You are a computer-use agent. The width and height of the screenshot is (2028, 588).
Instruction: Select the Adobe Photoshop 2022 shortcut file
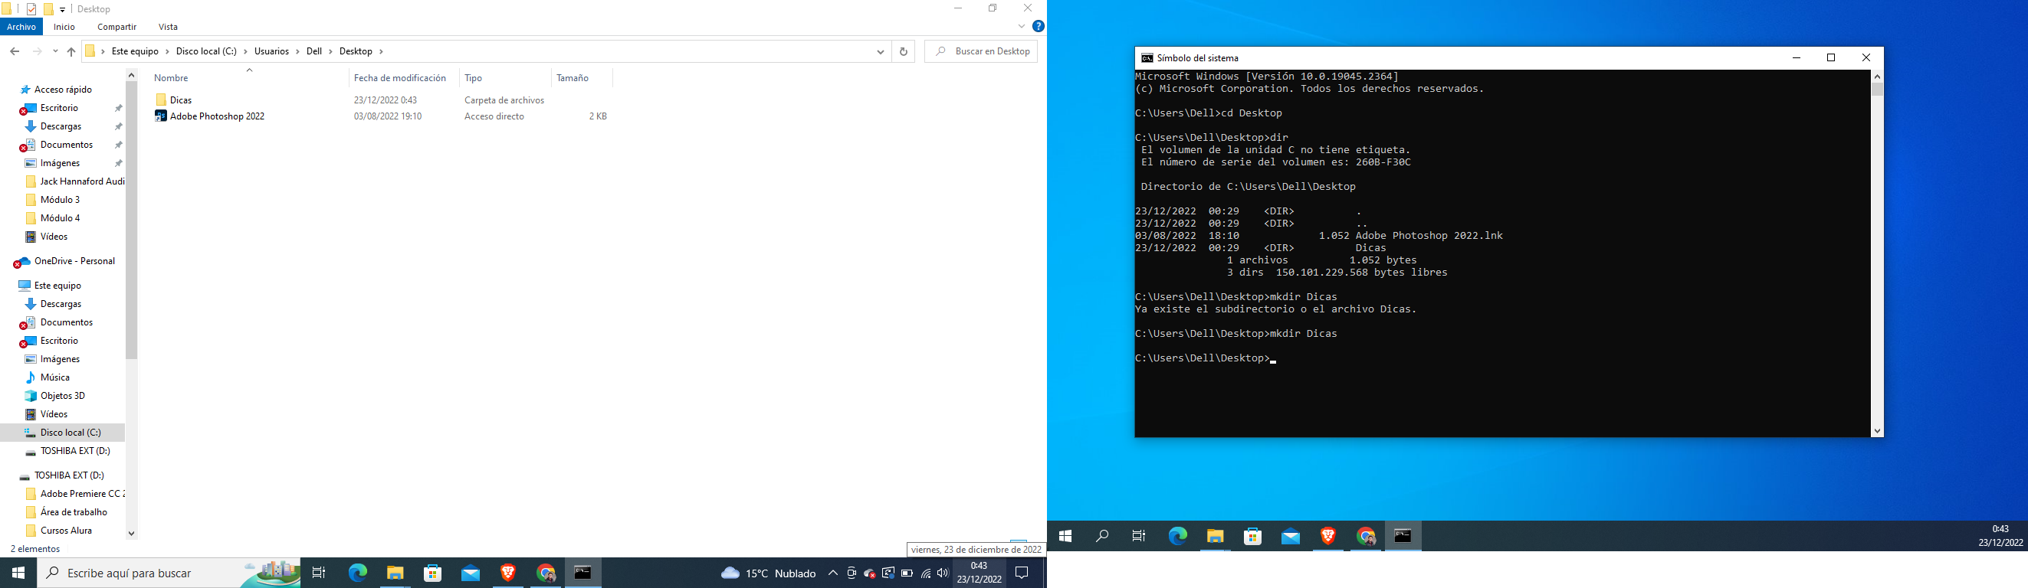pos(218,116)
